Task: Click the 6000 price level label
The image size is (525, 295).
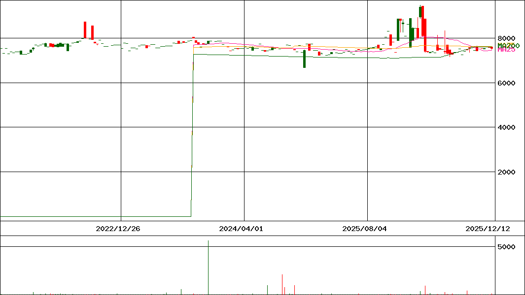Action: 506,83
